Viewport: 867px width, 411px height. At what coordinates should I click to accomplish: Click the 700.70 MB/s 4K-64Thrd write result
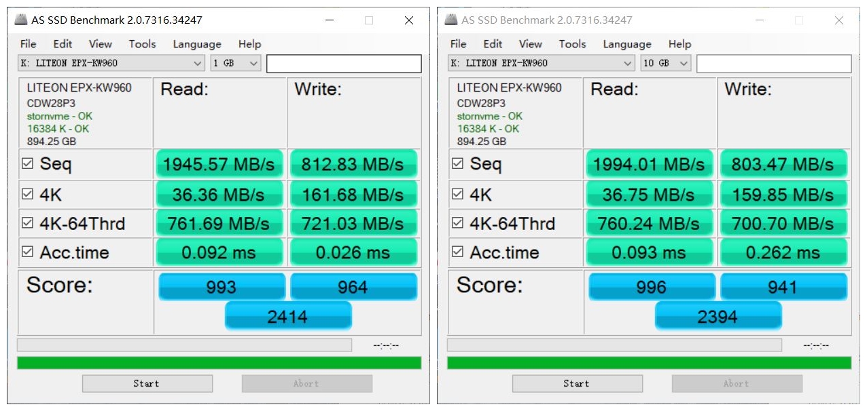pyautogui.click(x=783, y=223)
